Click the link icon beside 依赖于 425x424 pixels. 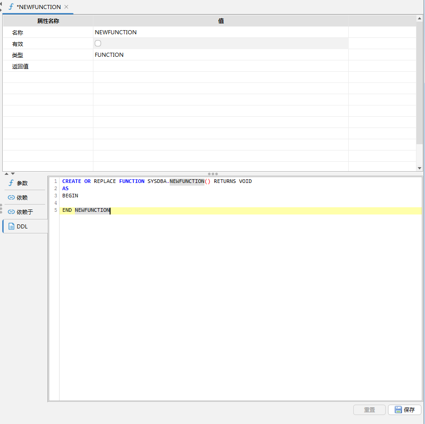tap(11, 212)
